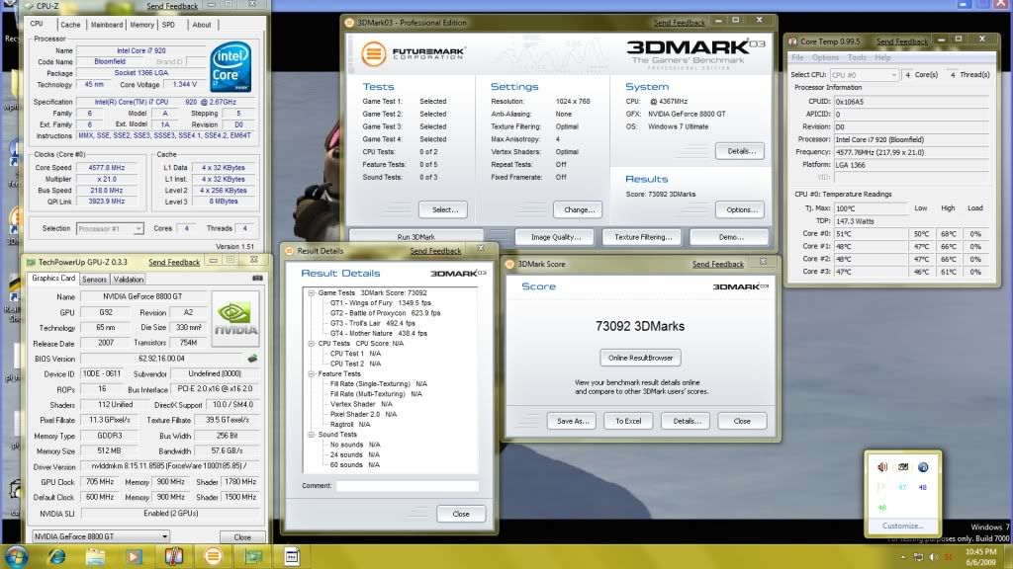Collapse the Sound Tests tree node
1013x569 pixels.
[x=312, y=435]
